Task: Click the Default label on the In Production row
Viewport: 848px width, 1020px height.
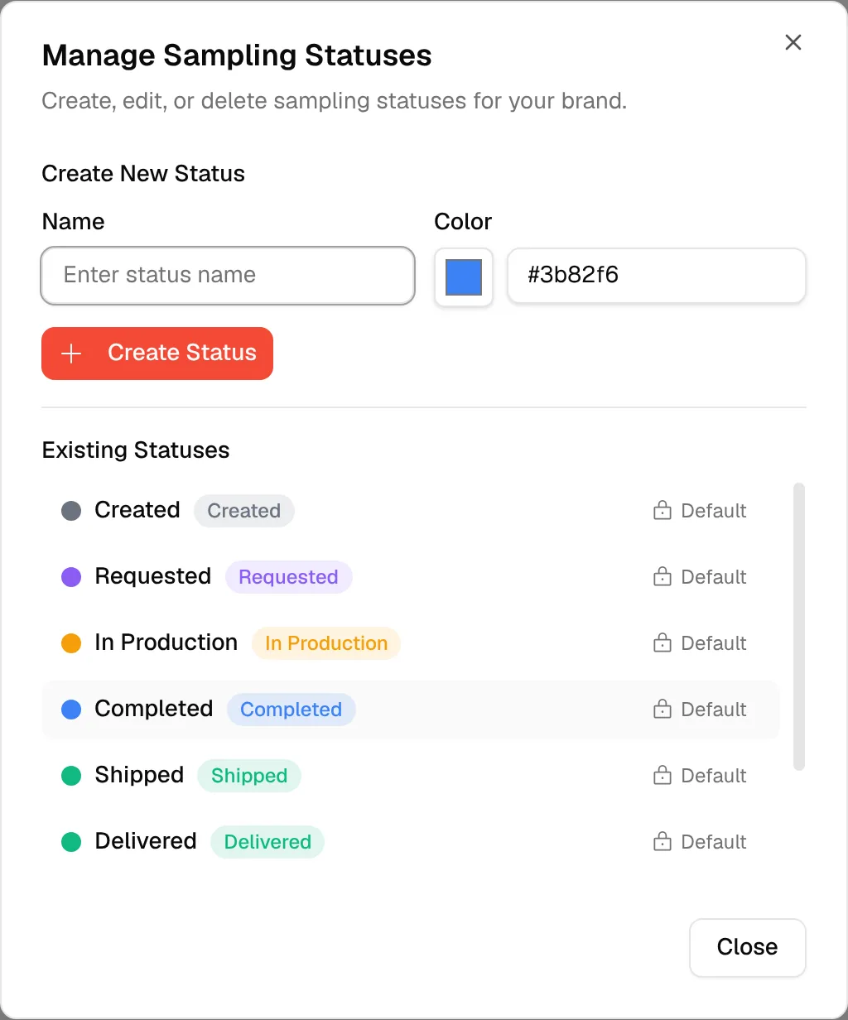Action: (x=714, y=643)
